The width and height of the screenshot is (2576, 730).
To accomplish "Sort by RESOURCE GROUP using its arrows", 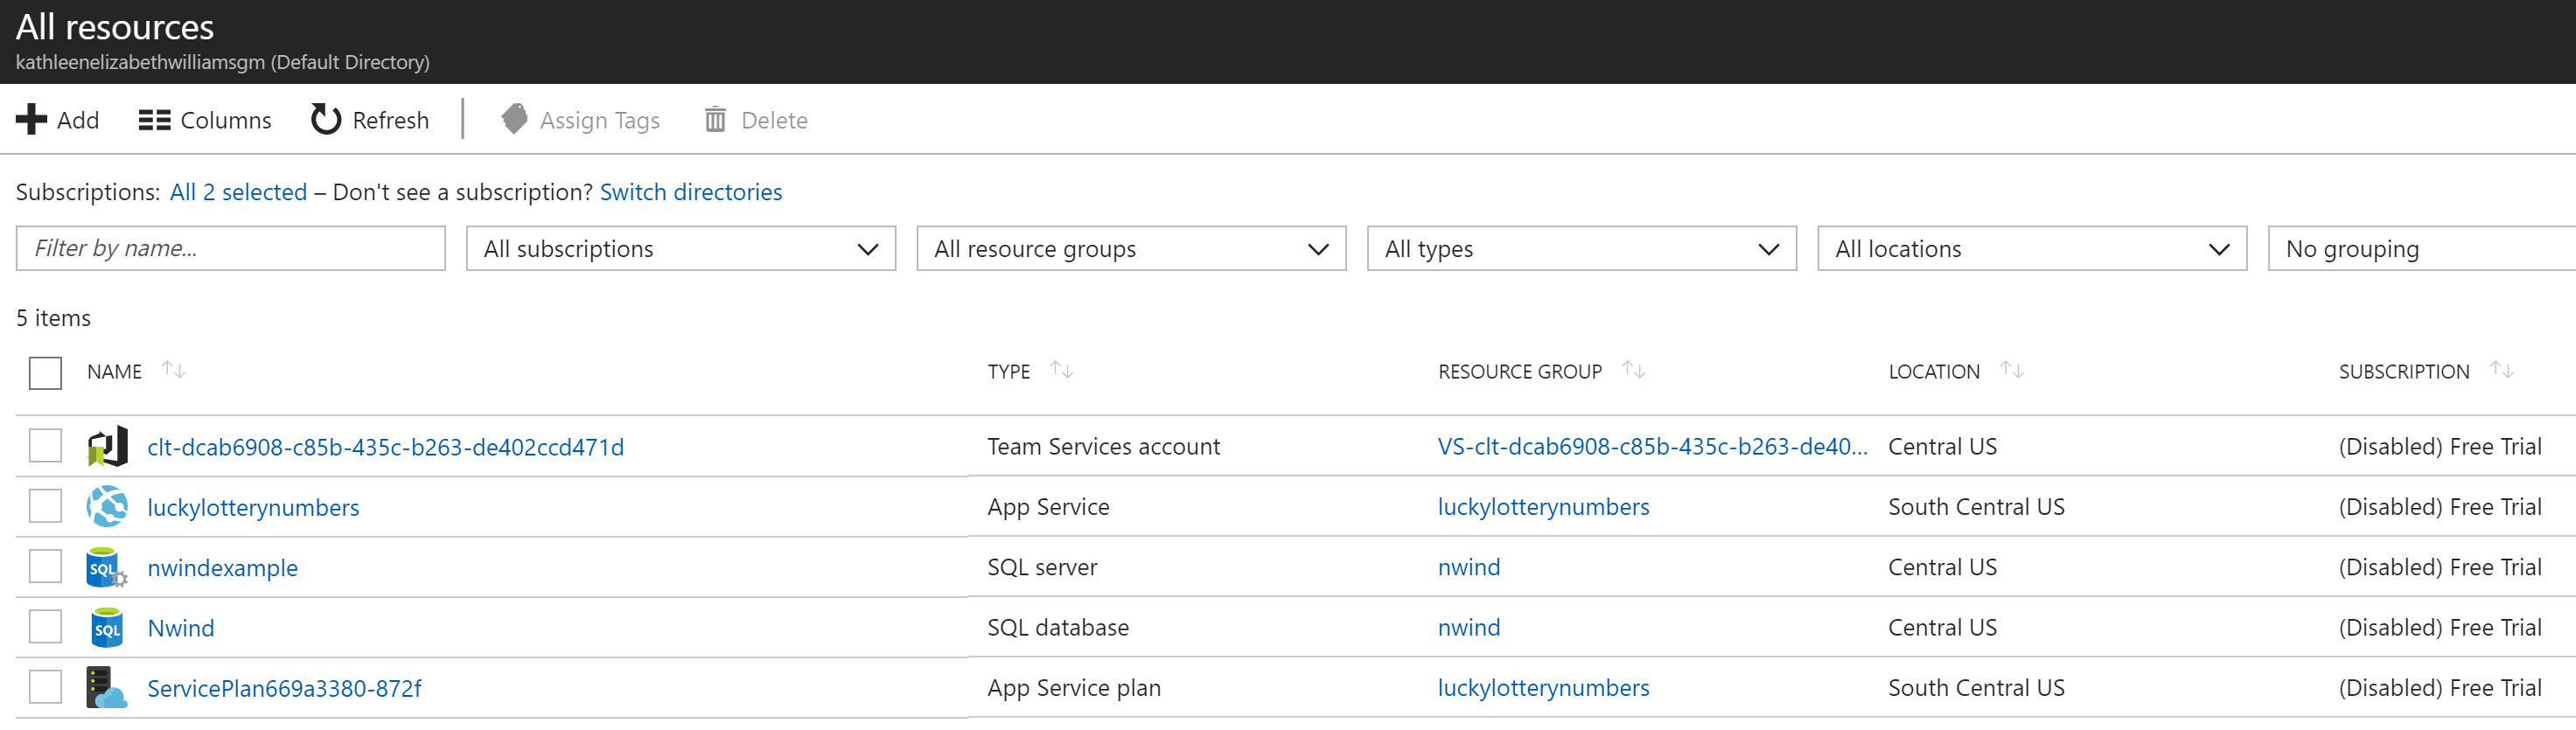I will 1634,370.
